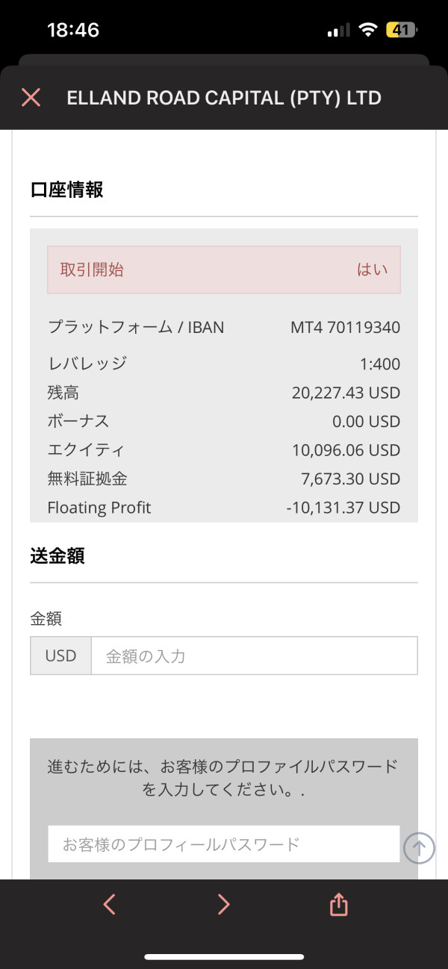Viewport: 448px width, 969px height.
Task: Tap the Floating Profit value -10,131.37 USD
Action: point(343,508)
